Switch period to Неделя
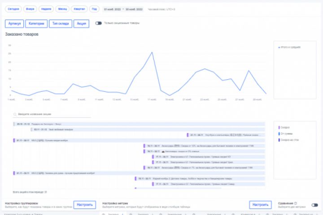The image size is (323, 215). [x=46, y=9]
